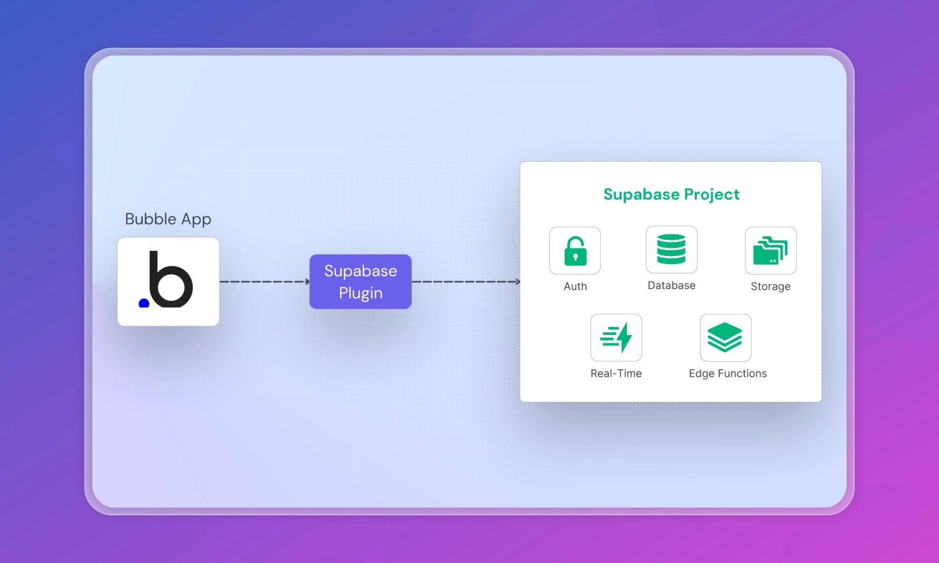
Task: Click the Supabase Plugin box
Action: pyautogui.click(x=360, y=281)
